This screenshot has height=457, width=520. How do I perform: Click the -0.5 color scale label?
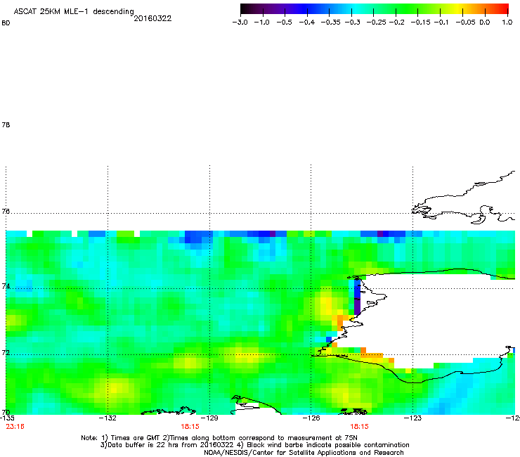pyautogui.click(x=284, y=22)
